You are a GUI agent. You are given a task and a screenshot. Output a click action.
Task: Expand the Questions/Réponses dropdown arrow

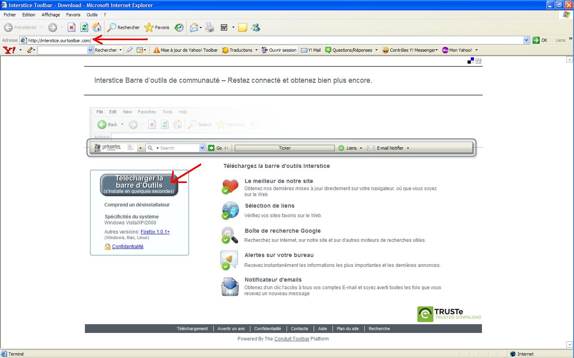[376, 50]
